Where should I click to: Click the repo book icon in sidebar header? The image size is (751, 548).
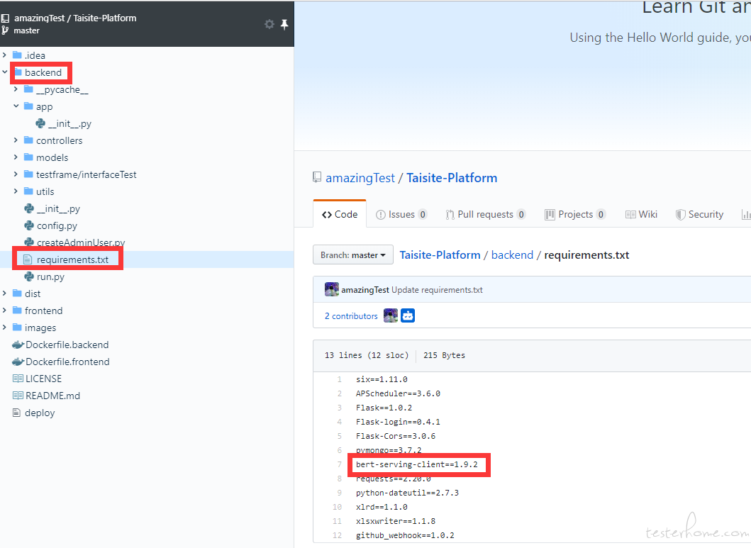pos(5,18)
